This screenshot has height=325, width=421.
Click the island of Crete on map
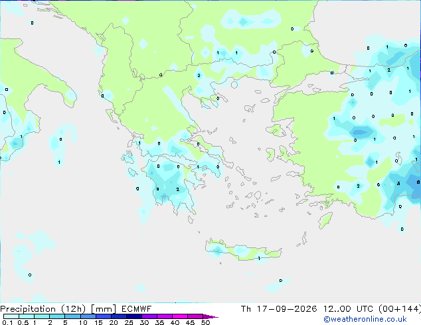point(243,250)
